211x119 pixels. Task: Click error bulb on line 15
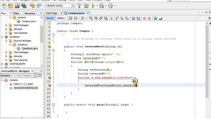(49, 77)
